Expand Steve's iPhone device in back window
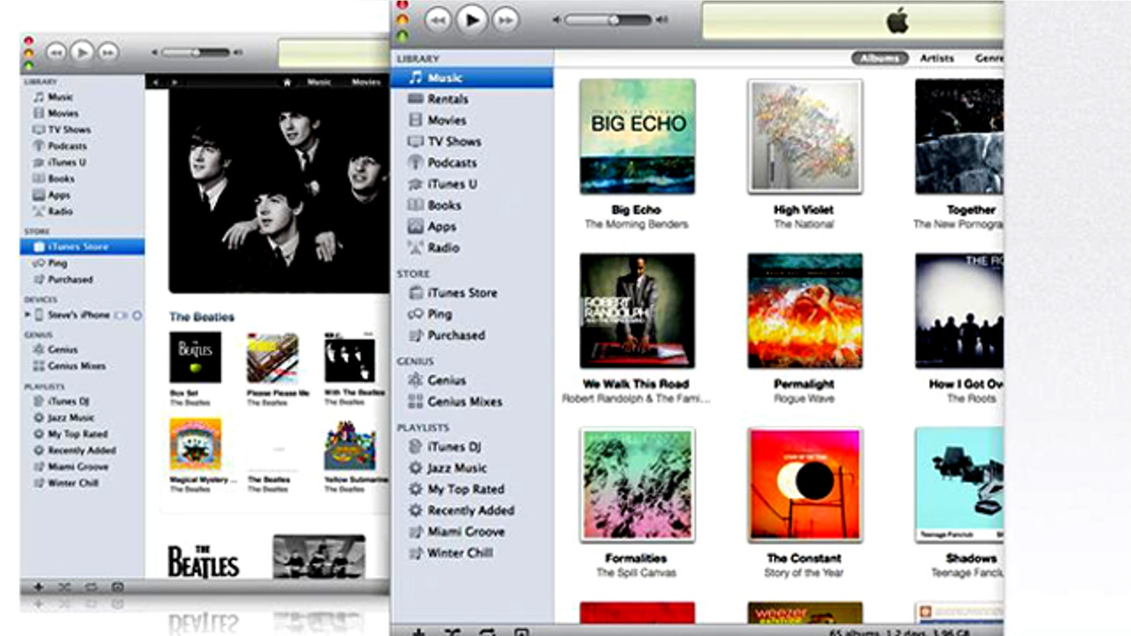This screenshot has height=636, width=1131. [x=27, y=315]
